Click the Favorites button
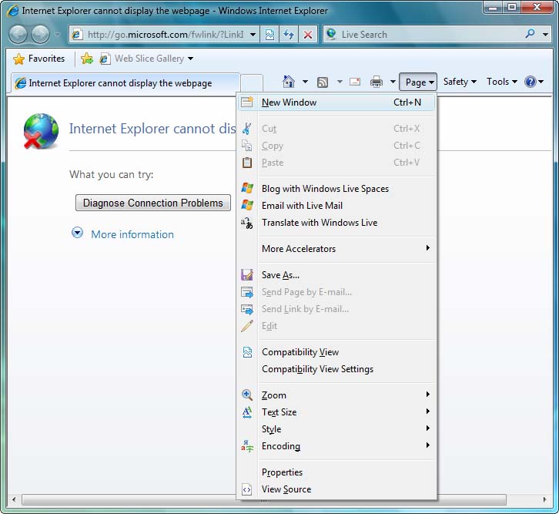Screen dimensions: 559x514 coord(39,59)
